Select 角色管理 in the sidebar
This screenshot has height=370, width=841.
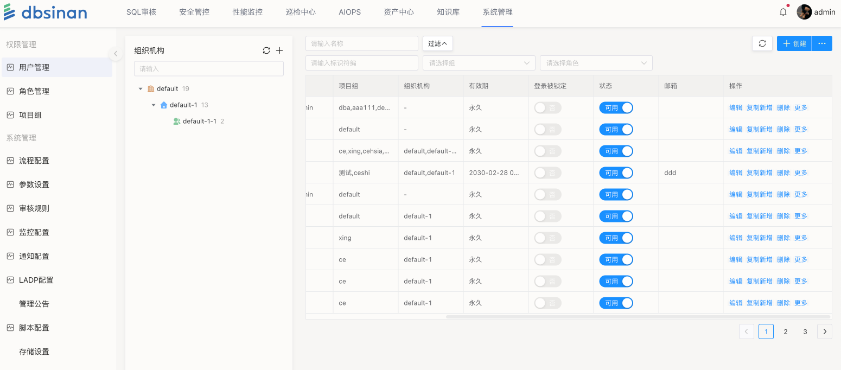coord(34,91)
